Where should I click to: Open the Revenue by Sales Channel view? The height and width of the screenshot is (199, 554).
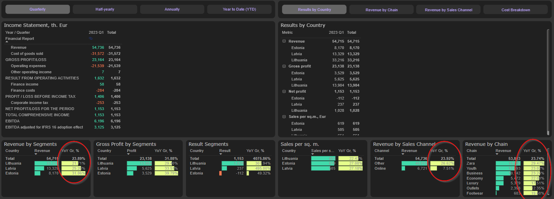[x=448, y=10]
